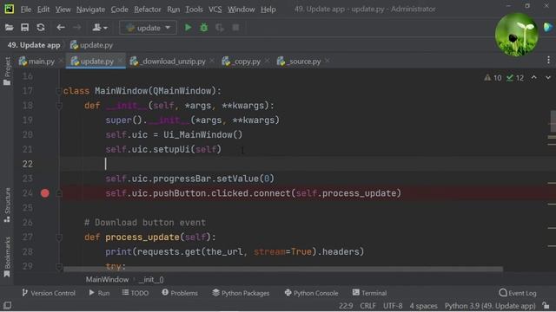Open the 'update' run configuration dropdown

[x=148, y=28]
